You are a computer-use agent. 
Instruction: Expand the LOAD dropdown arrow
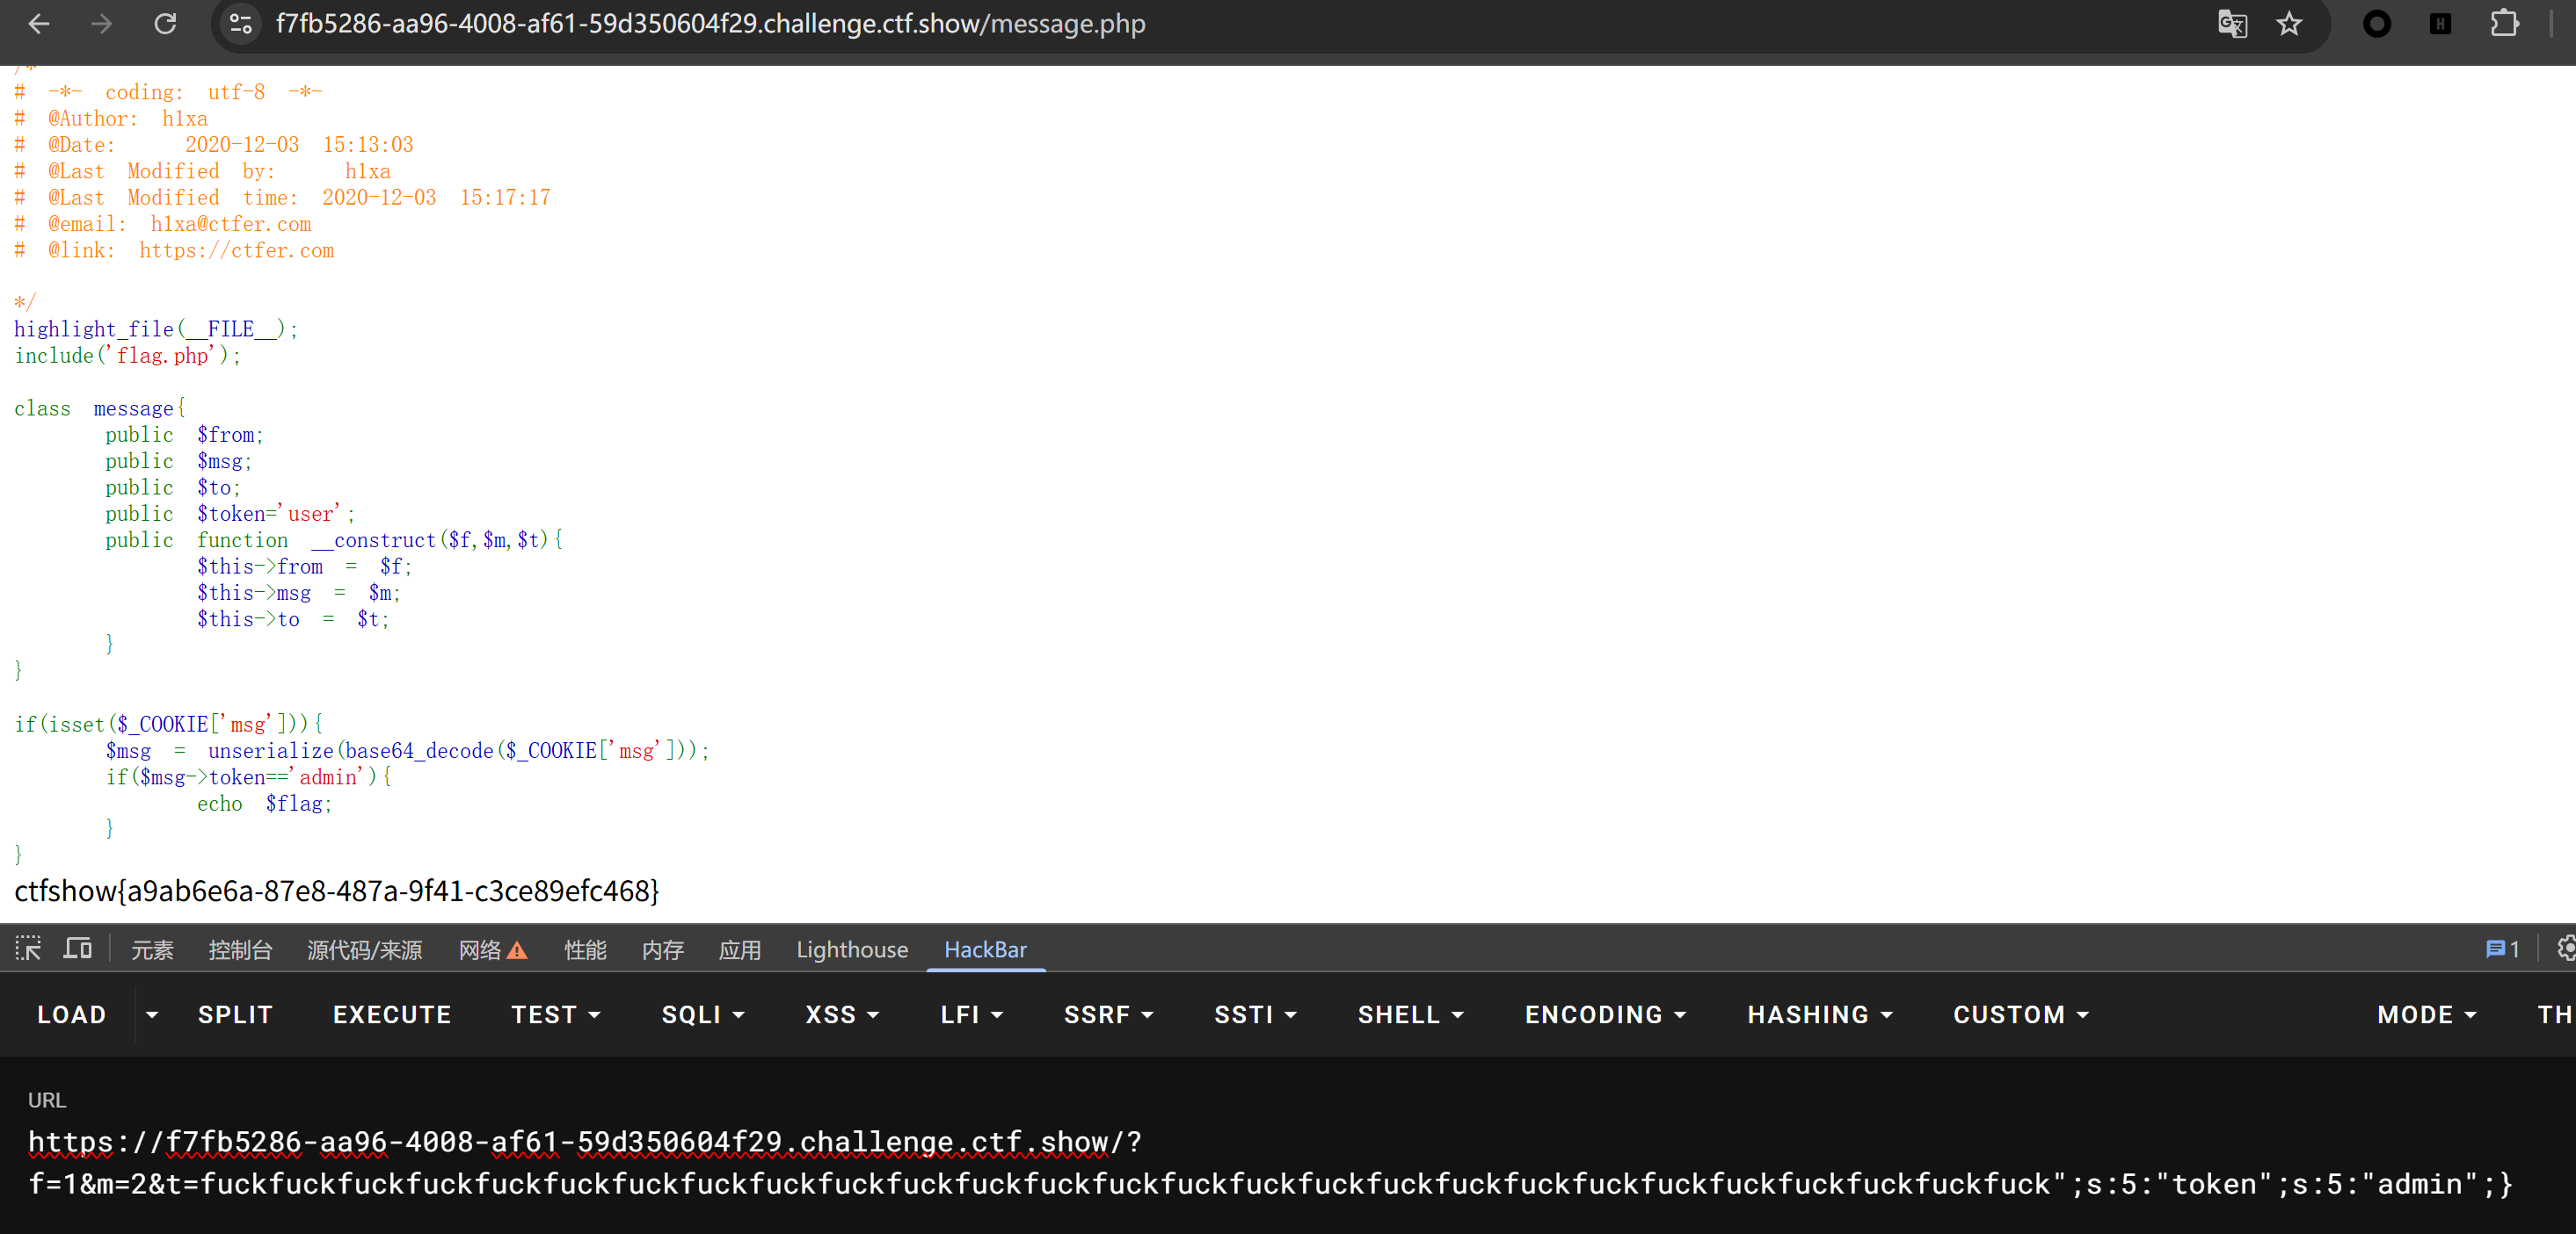(152, 1015)
